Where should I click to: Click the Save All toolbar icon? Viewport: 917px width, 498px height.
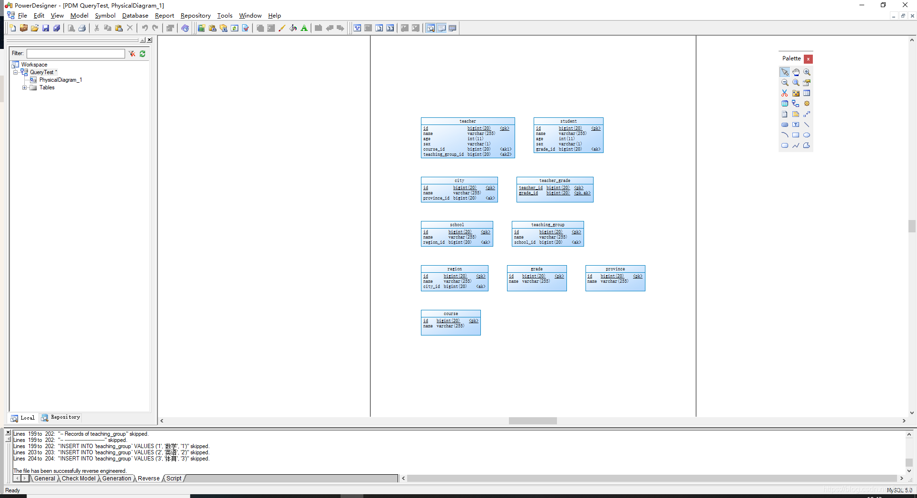(57, 28)
